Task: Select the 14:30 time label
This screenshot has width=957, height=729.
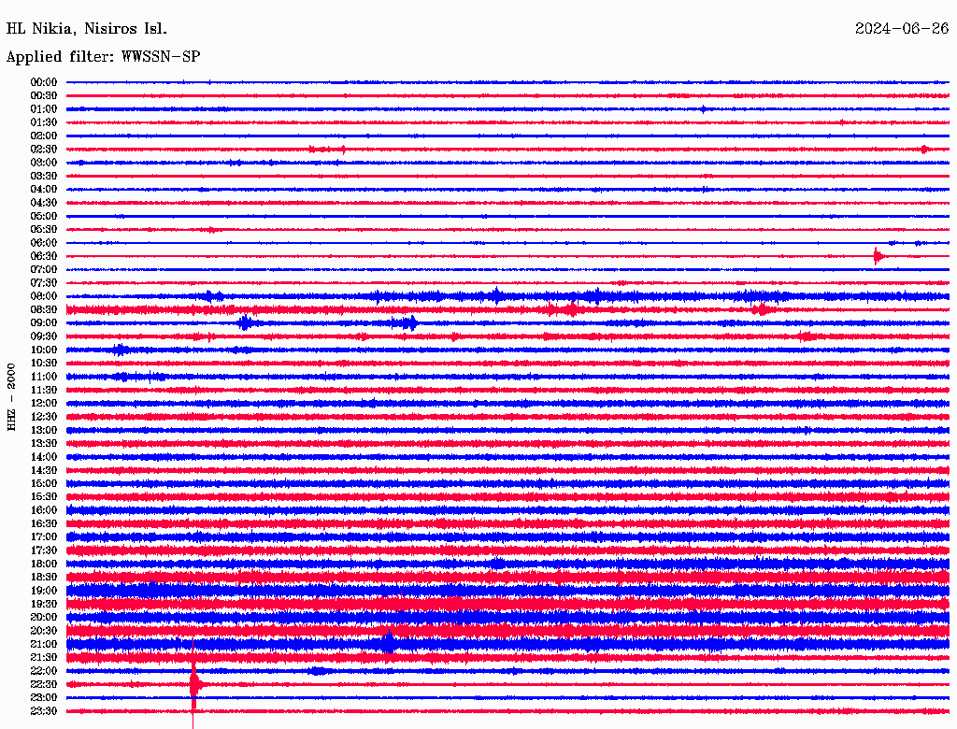Action: tap(44, 470)
